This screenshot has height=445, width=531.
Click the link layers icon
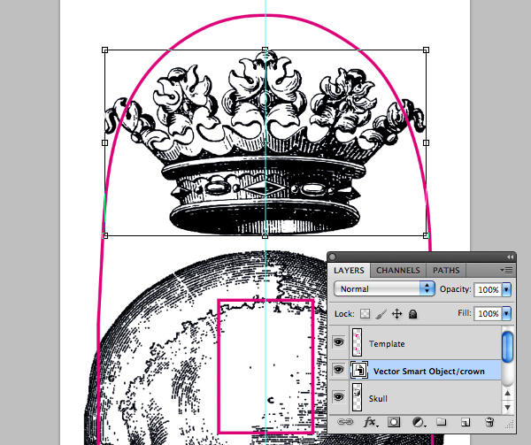coord(345,422)
